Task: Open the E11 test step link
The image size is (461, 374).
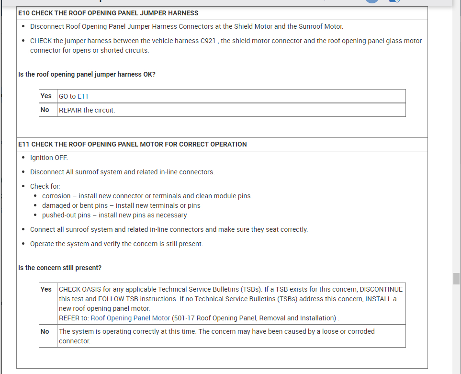Action: point(83,96)
